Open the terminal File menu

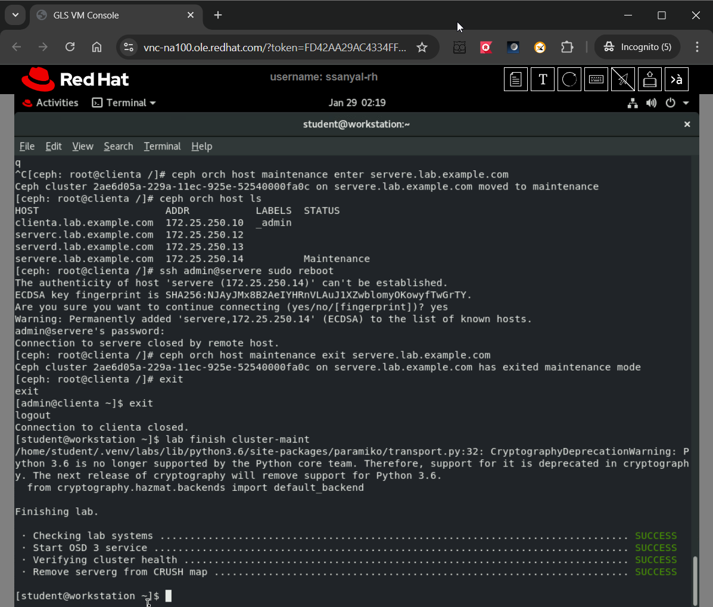27,147
